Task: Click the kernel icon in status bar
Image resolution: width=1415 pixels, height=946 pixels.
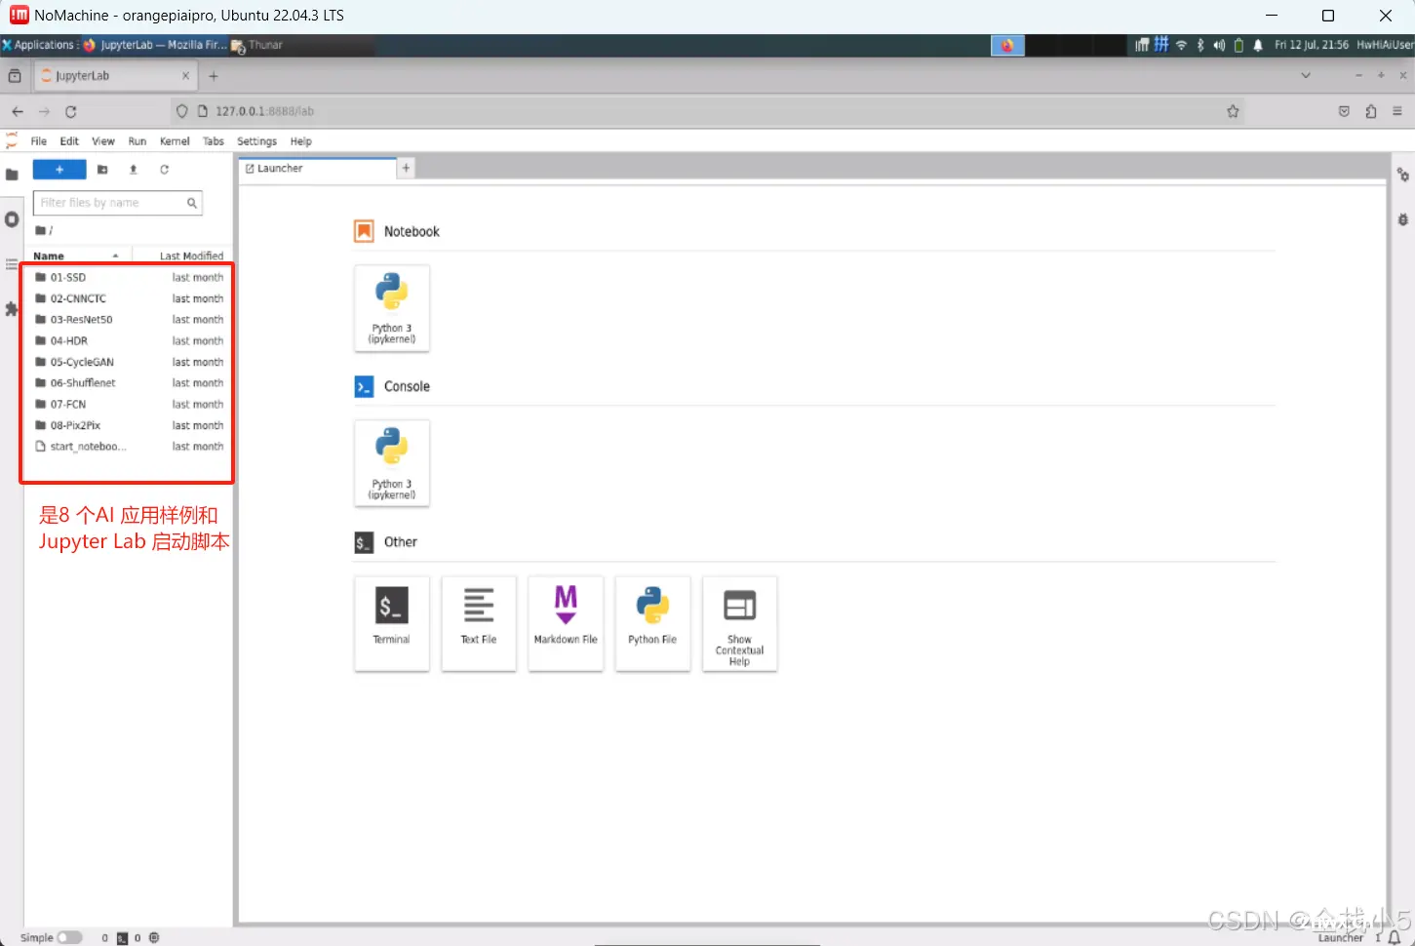Action: 154,938
